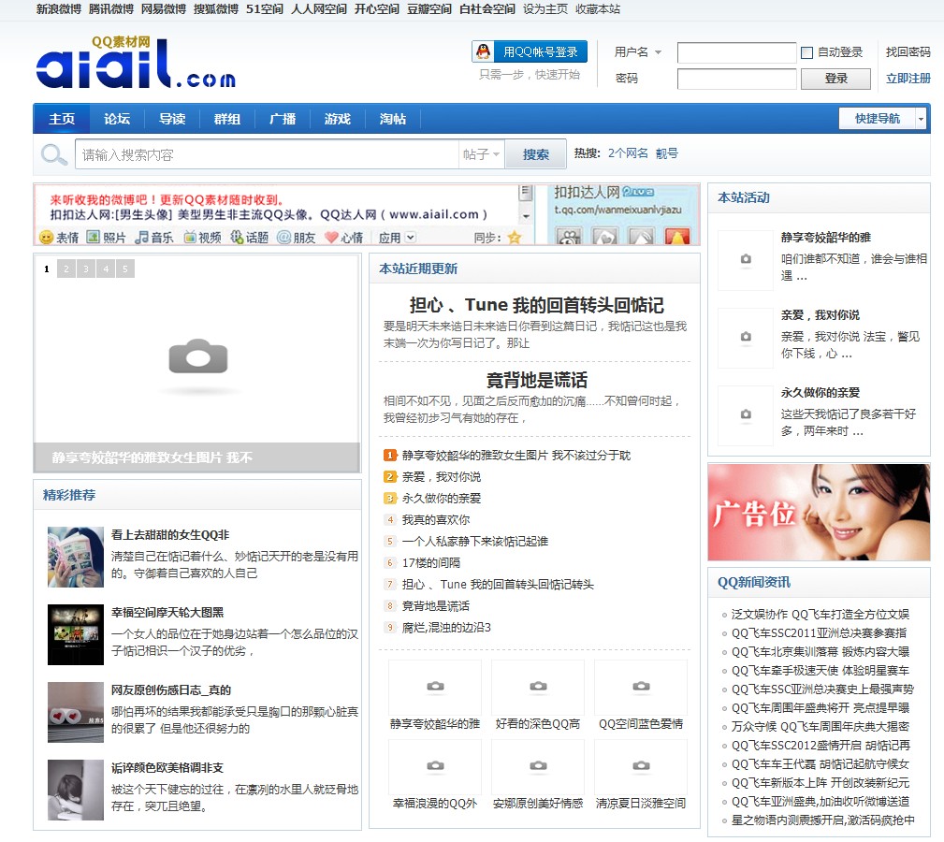Click the 广告位 advertisement banner
The width and height of the screenshot is (944, 842).
[819, 512]
